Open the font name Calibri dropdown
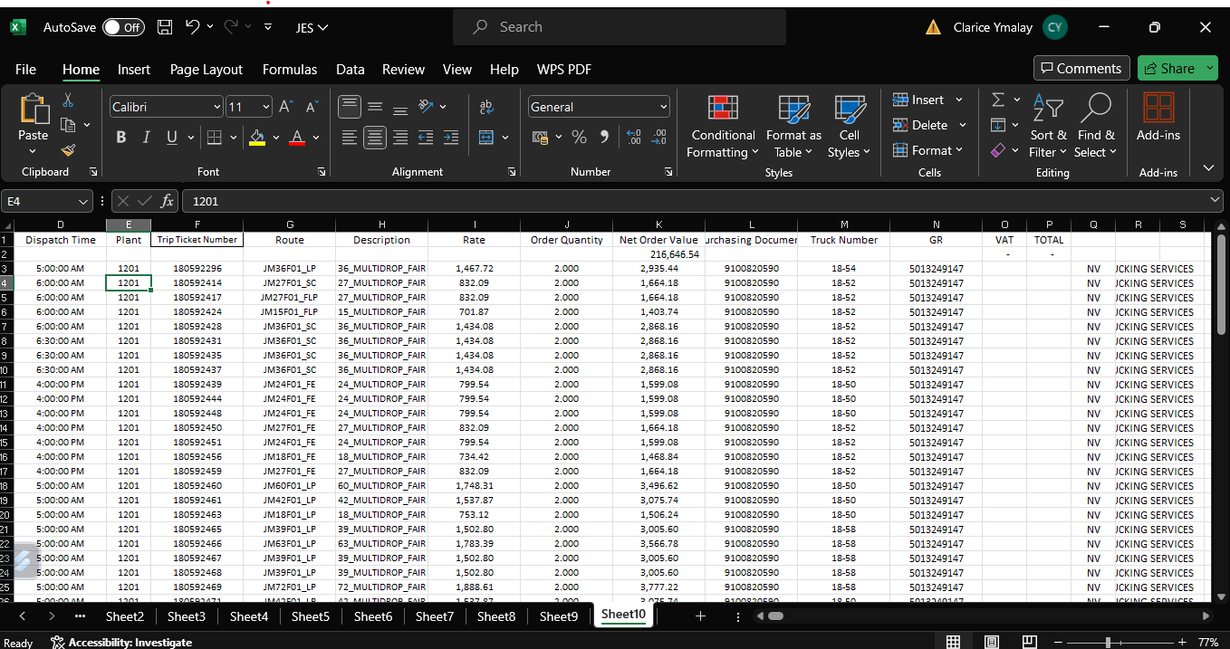The width and height of the screenshot is (1230, 649). click(216, 107)
